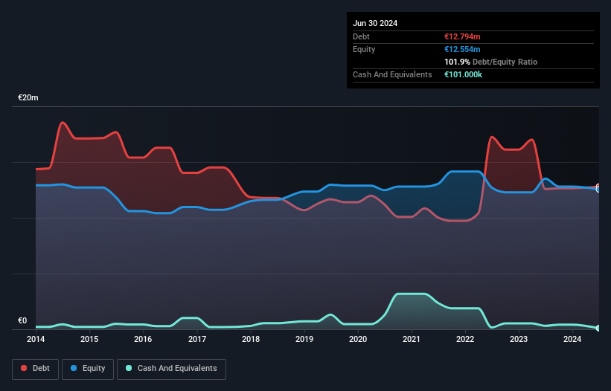The image size is (611, 391).
Task: Toggle Cash And Equivalents legend button
Action: tap(171, 369)
